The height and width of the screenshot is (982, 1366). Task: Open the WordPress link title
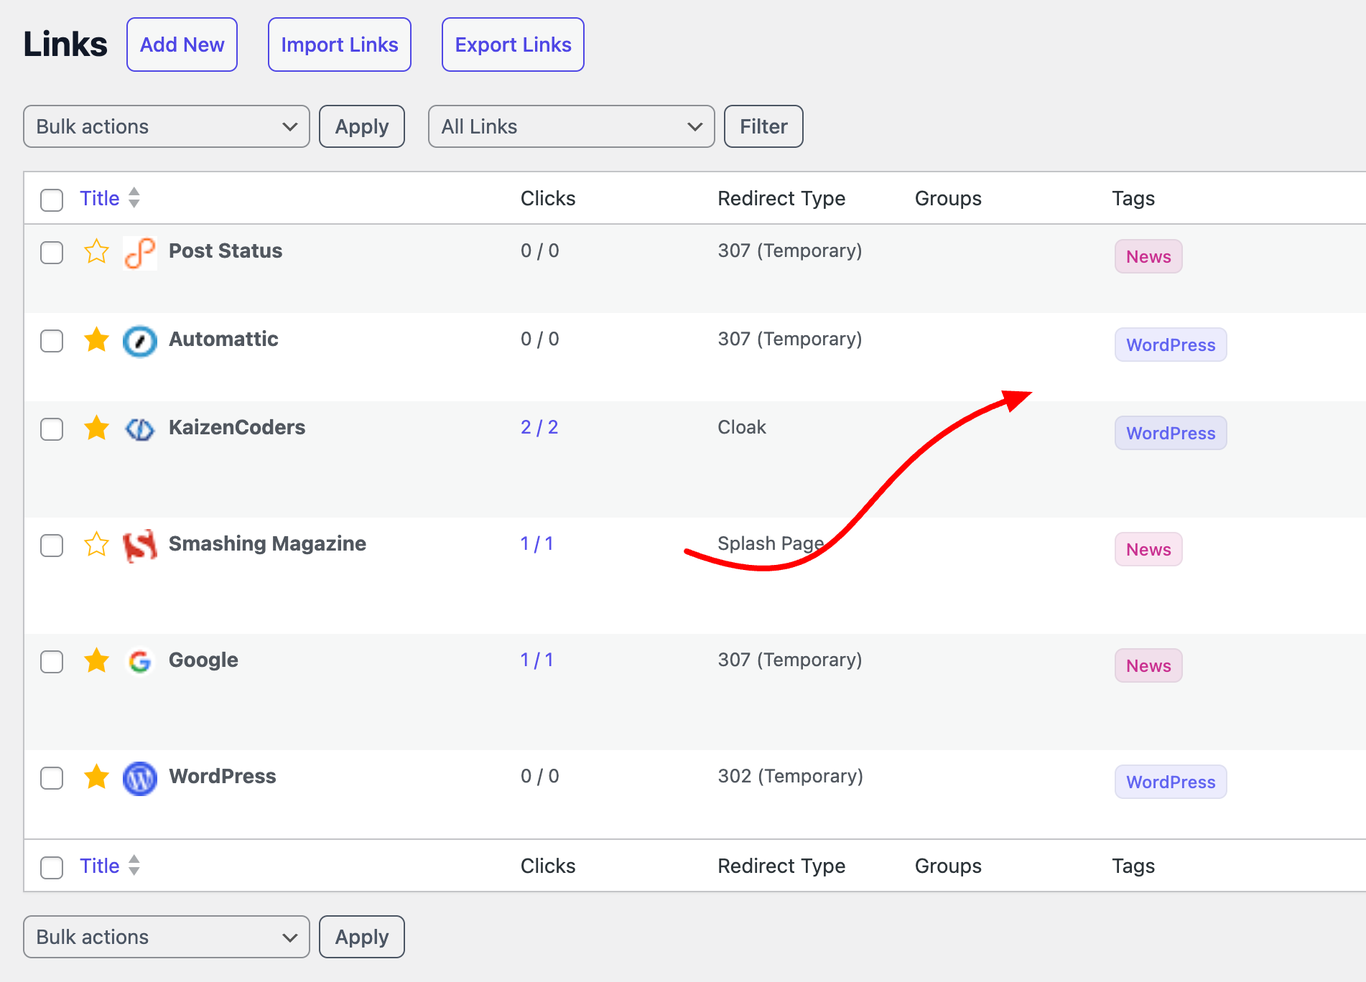click(x=223, y=776)
